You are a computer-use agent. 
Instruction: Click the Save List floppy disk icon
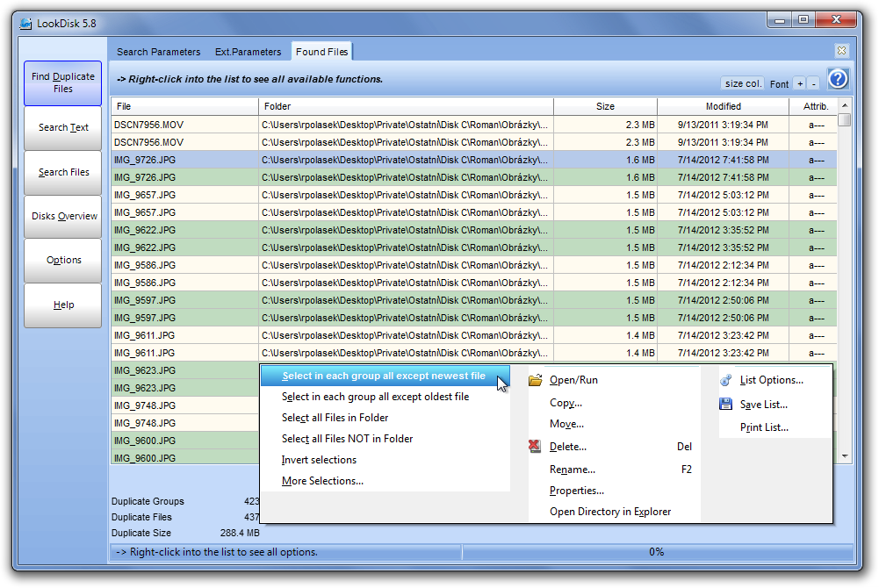pyautogui.click(x=726, y=404)
